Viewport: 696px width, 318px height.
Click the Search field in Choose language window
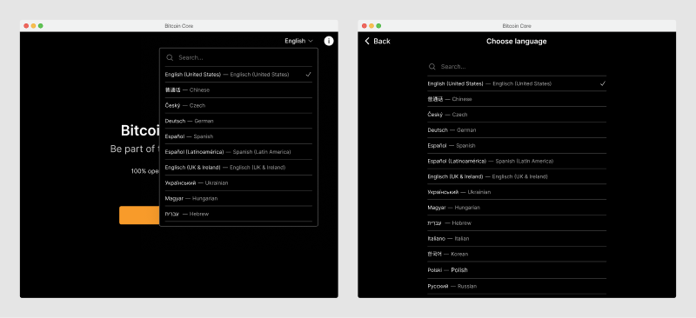point(517,67)
